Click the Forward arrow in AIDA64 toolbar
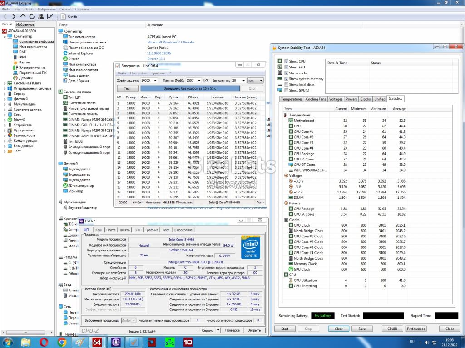The height and width of the screenshot is (348, 465). pos(14,17)
